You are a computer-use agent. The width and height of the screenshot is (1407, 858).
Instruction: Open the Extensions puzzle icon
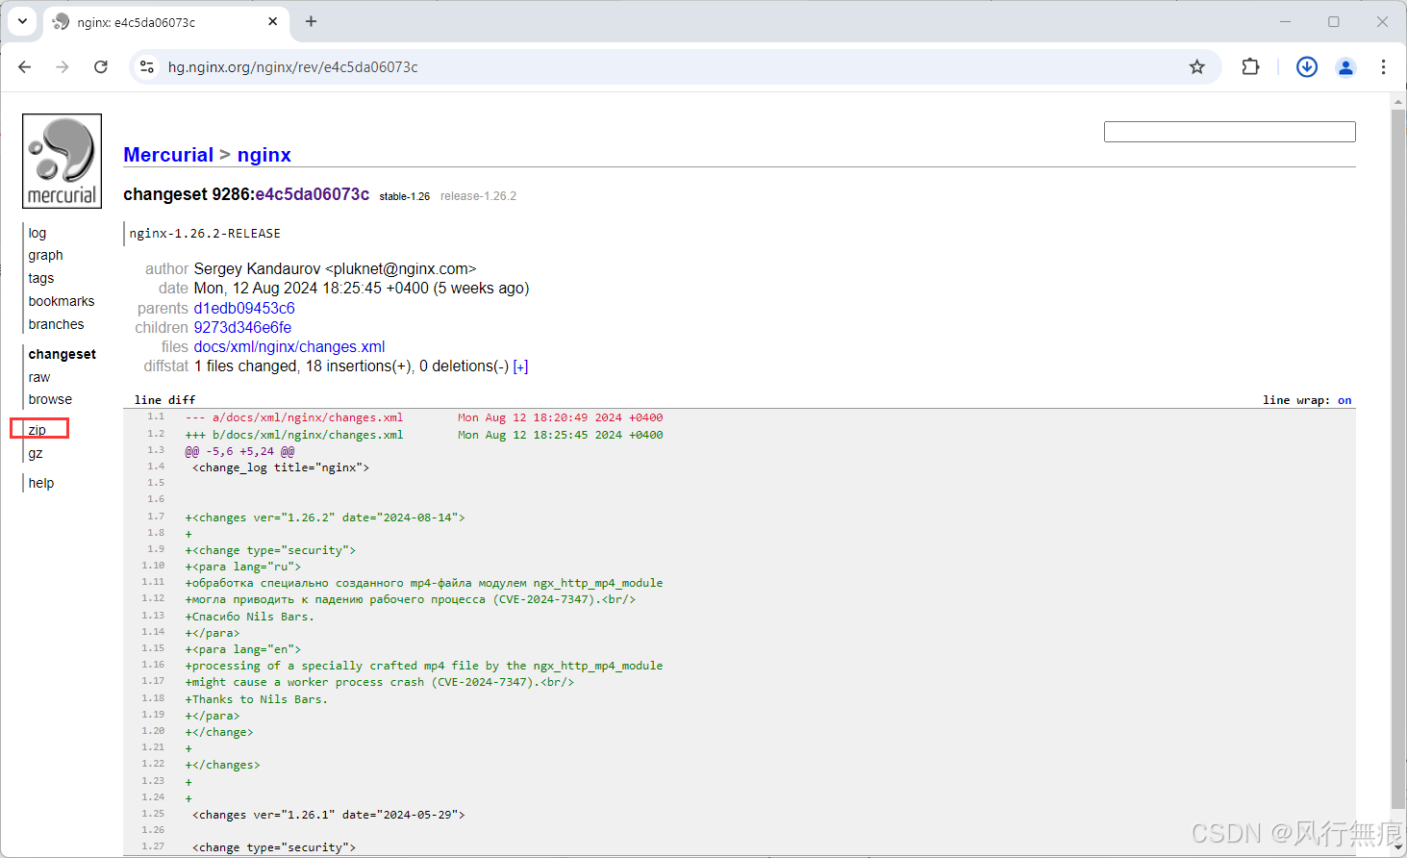click(1250, 66)
